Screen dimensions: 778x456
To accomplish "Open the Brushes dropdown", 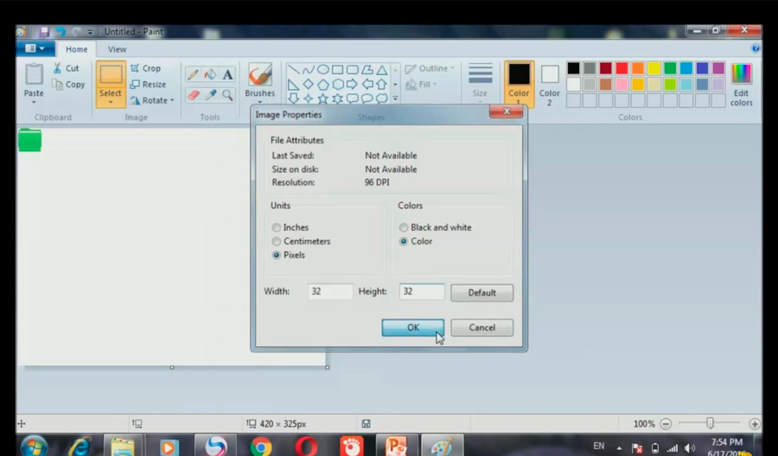I will 259,94.
